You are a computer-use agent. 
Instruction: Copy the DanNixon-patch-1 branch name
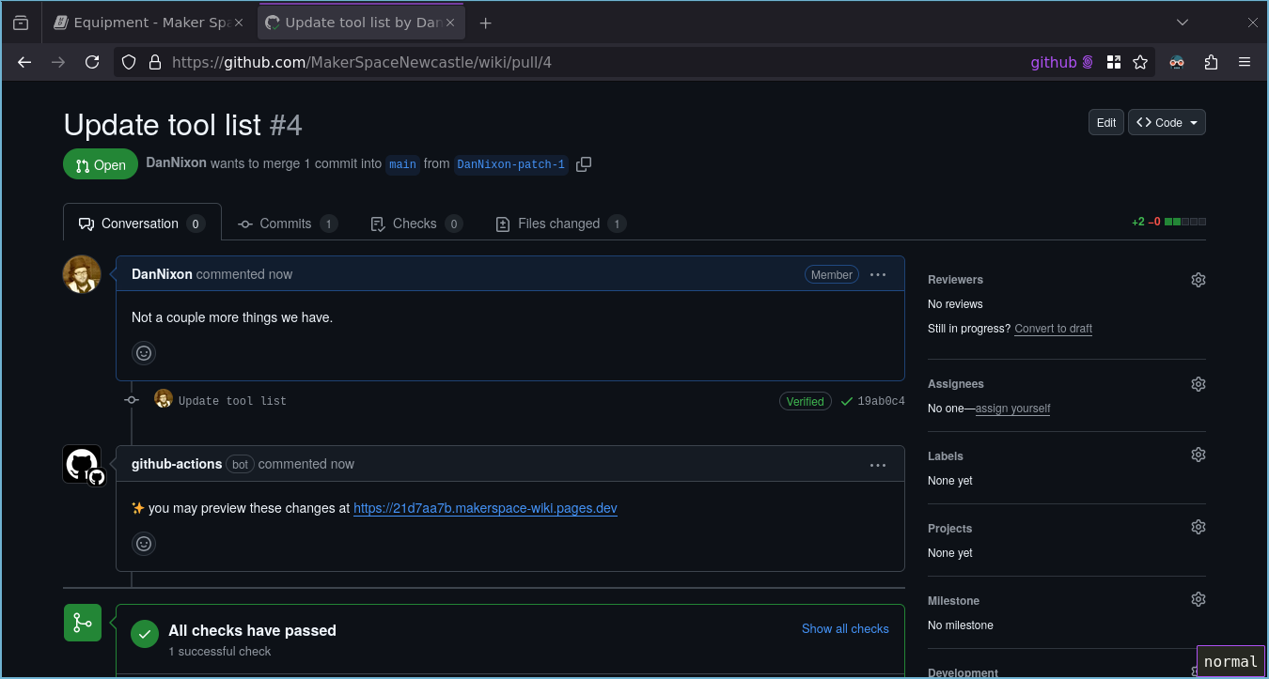click(x=584, y=163)
